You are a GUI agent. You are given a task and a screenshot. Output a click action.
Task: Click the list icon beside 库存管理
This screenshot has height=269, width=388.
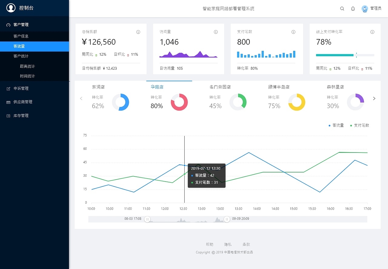click(x=8, y=116)
